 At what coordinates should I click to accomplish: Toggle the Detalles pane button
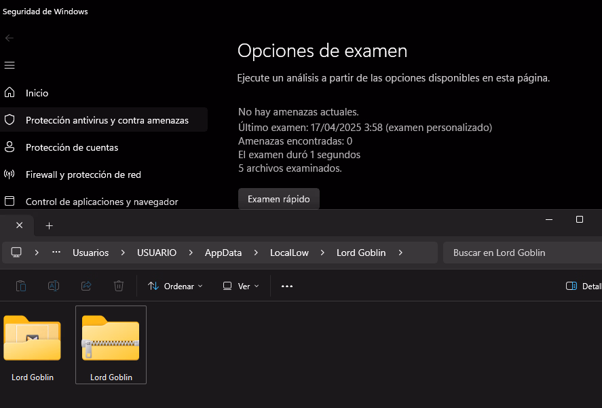tap(582, 286)
